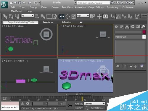
Task: Open the reference coordinate View dropdown
Action: (83, 16)
